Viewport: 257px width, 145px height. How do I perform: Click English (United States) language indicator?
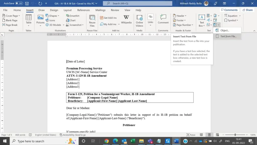click(x=46, y=135)
